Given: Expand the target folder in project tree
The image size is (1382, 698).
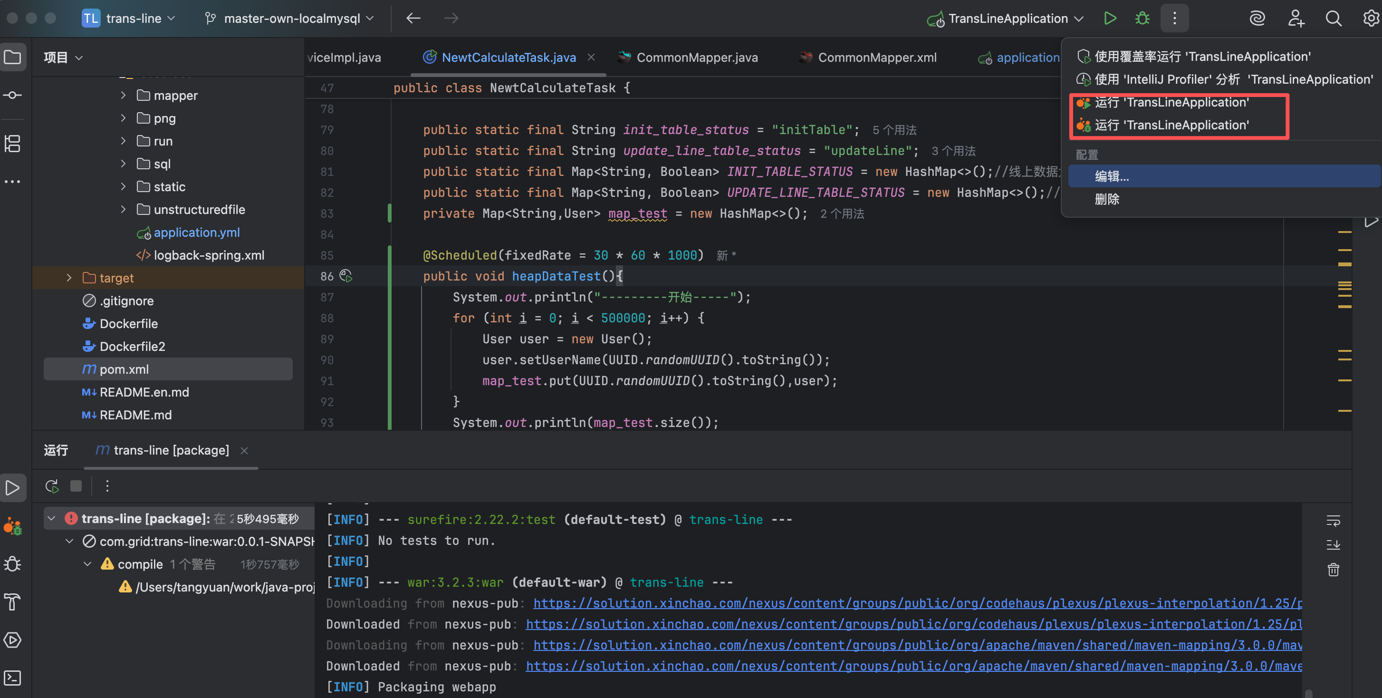Looking at the screenshot, I should 68,278.
